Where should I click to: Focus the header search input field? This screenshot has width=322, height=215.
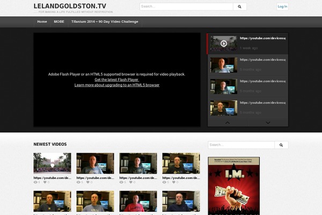click(186, 6)
